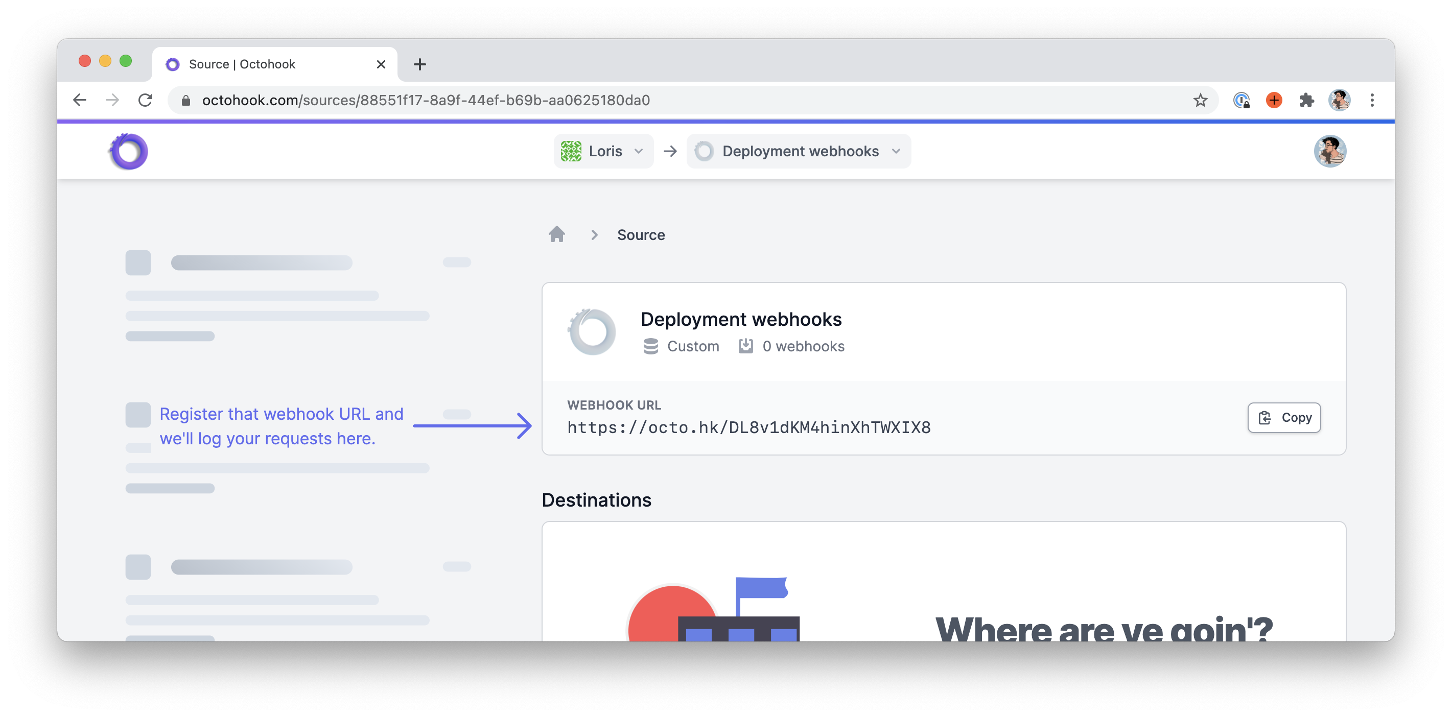
Task: Open a new browser tab
Action: click(x=420, y=64)
